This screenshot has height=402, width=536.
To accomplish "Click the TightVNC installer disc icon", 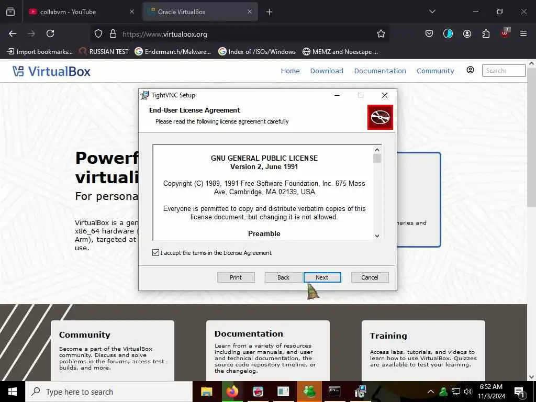I will (x=380, y=117).
